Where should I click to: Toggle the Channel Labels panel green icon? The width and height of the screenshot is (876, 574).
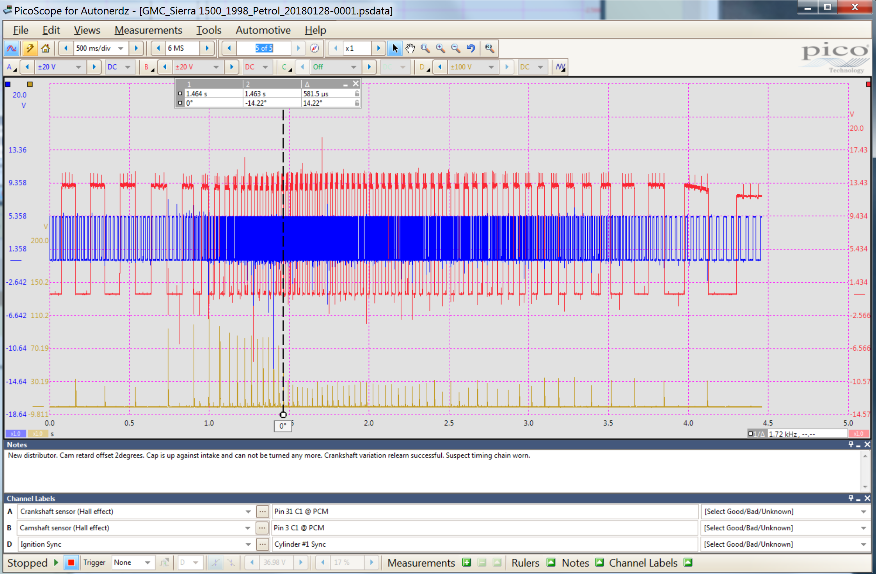click(x=688, y=563)
